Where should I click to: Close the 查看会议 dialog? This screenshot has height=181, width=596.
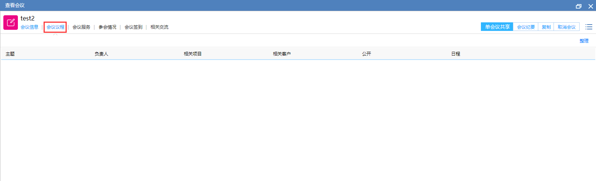point(590,6)
